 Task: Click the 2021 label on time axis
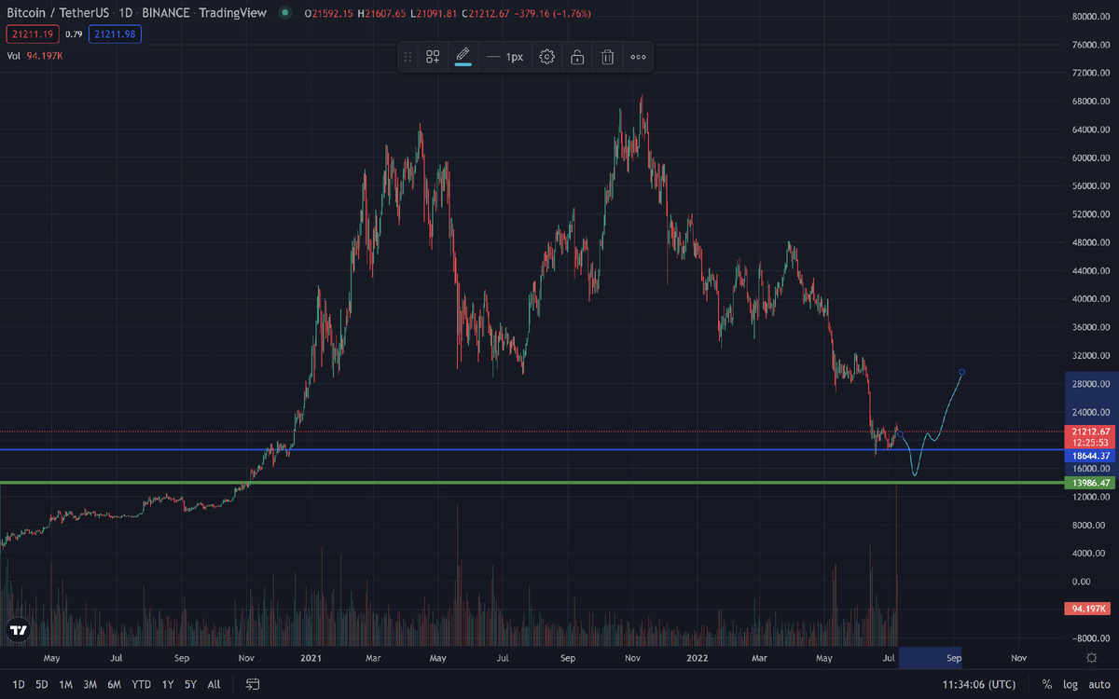(x=311, y=657)
